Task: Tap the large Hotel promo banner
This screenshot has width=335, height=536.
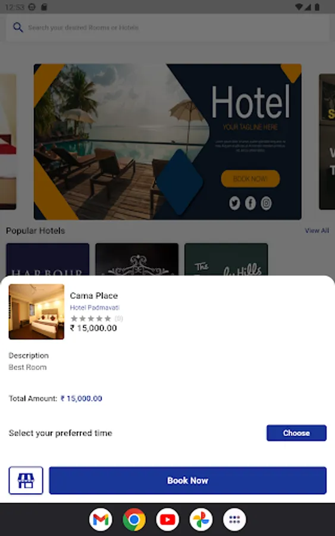Action: 167,142
